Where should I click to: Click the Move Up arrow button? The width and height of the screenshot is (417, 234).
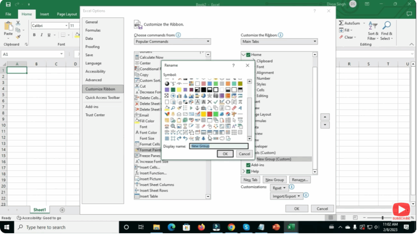click(325, 117)
